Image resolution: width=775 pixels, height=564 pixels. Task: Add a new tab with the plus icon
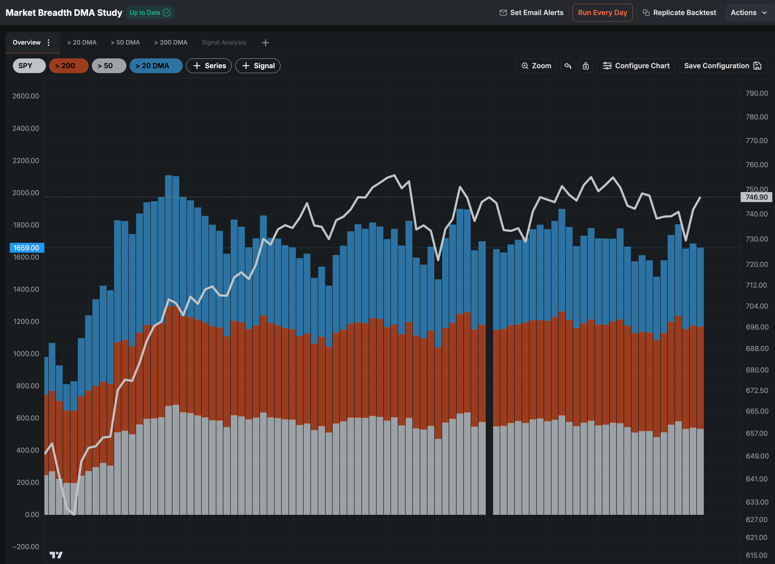coord(265,43)
